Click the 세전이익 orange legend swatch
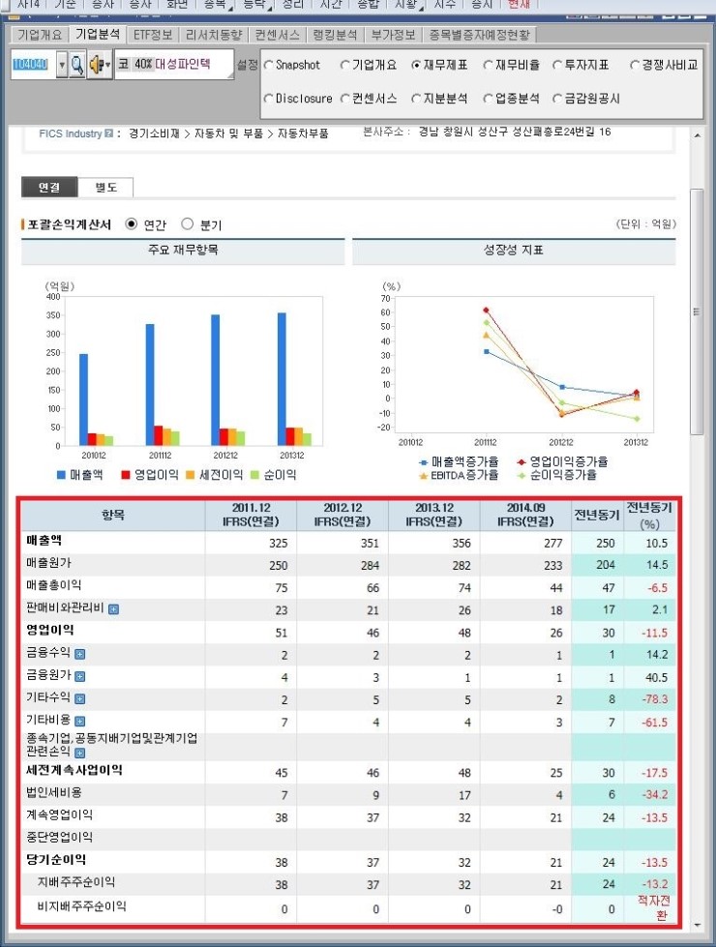716x947 pixels. click(x=191, y=475)
